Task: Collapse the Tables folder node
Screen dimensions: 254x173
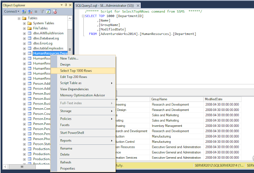Action: click(19, 19)
